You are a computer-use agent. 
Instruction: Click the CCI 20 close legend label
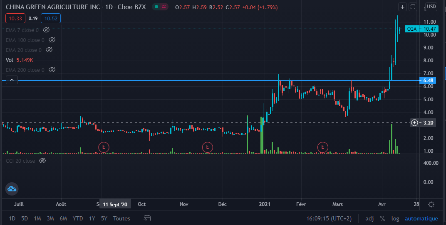(20, 161)
